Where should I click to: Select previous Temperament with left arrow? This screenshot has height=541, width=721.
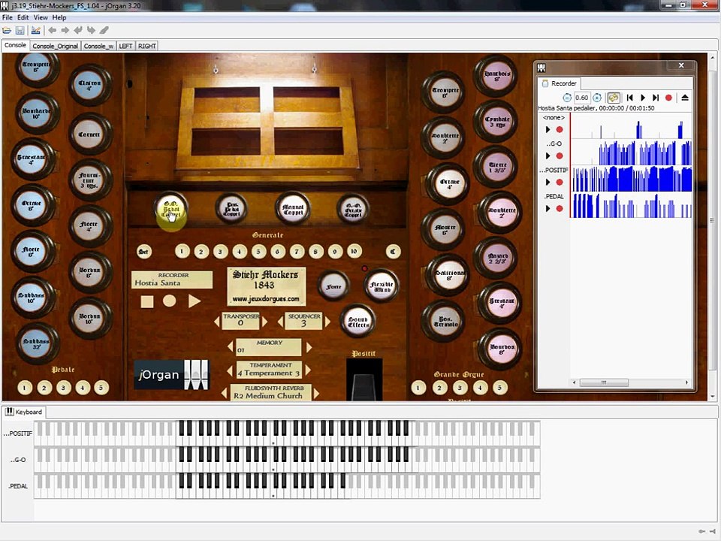(231, 370)
